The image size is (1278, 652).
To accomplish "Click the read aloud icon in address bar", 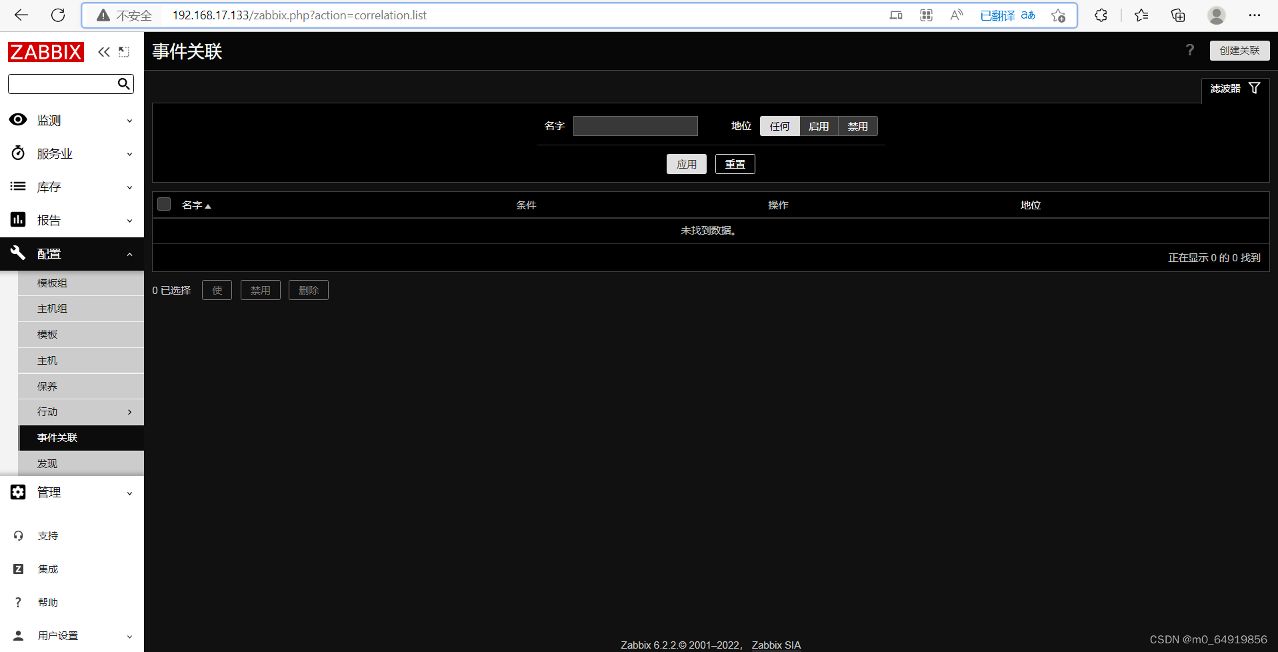I will 957,15.
